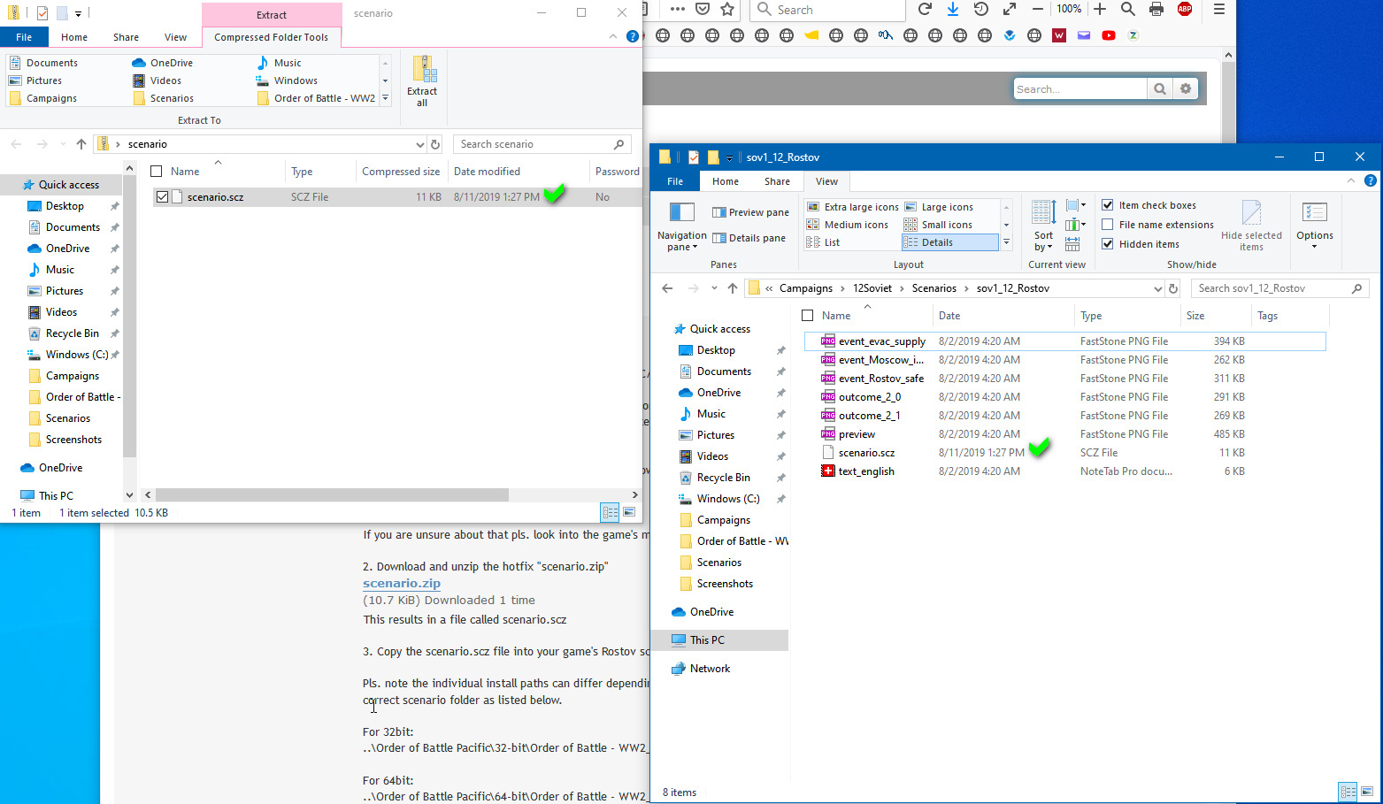Choose OneDrive as Extract To destination

pyautogui.click(x=163, y=63)
